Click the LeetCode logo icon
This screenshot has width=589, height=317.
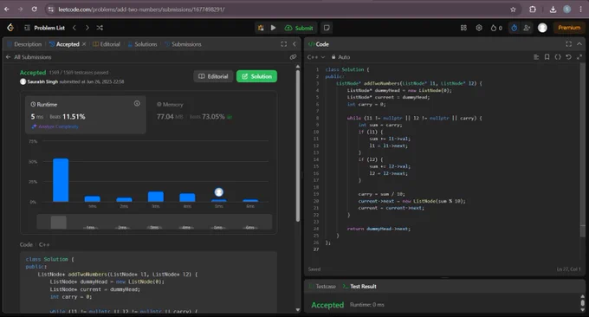10,28
